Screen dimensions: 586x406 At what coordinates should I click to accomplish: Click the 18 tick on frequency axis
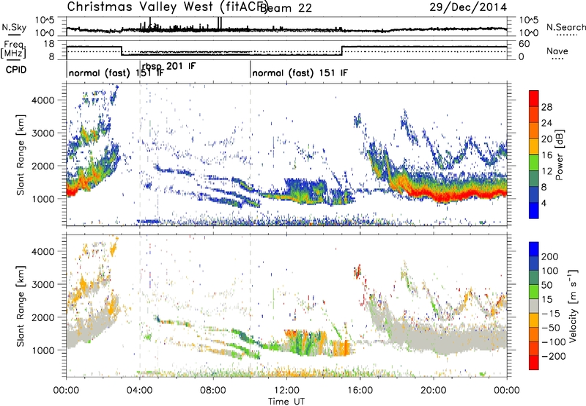click(49, 44)
